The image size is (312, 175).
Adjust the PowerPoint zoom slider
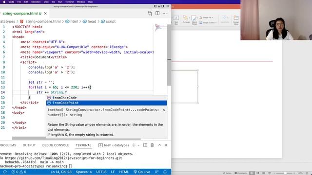pyautogui.click(x=285, y=173)
